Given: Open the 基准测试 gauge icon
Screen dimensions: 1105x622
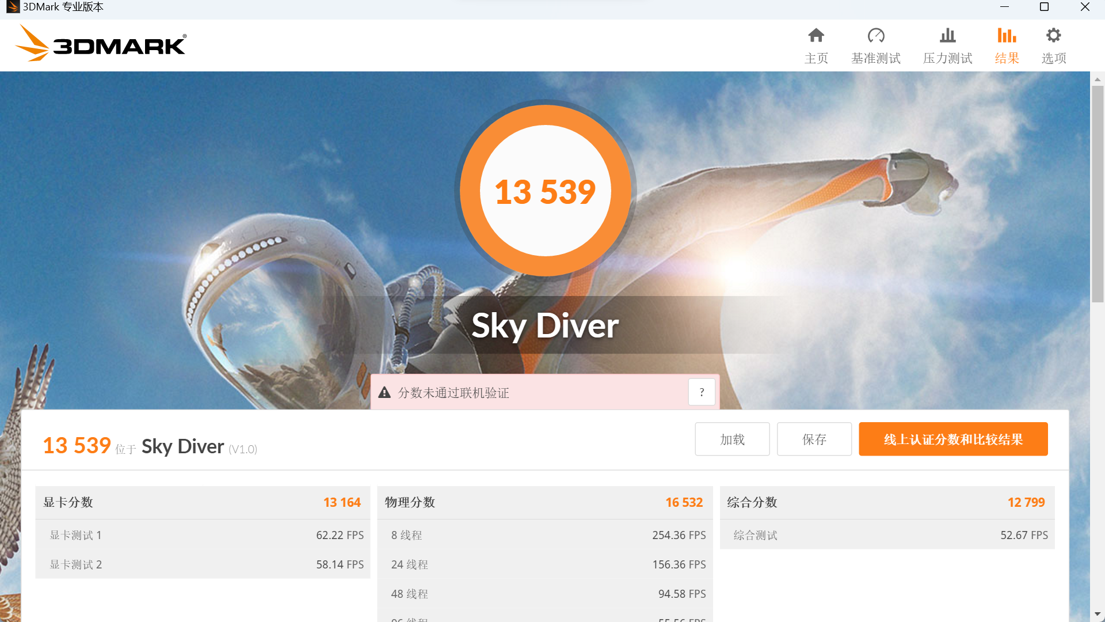Looking at the screenshot, I should pyautogui.click(x=876, y=36).
